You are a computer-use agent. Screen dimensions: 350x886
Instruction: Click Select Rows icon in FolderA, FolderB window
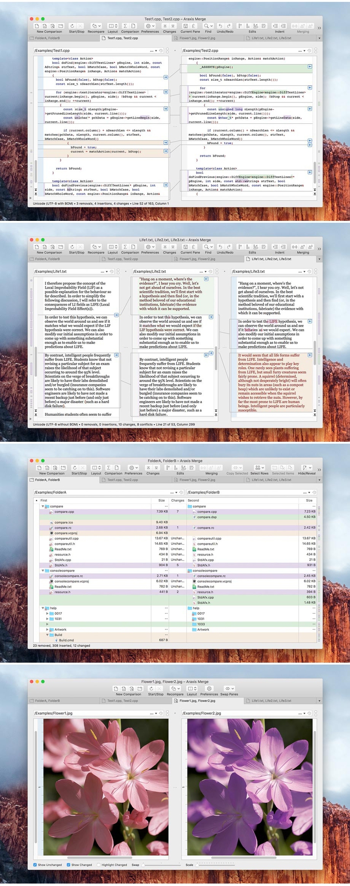pos(260,468)
